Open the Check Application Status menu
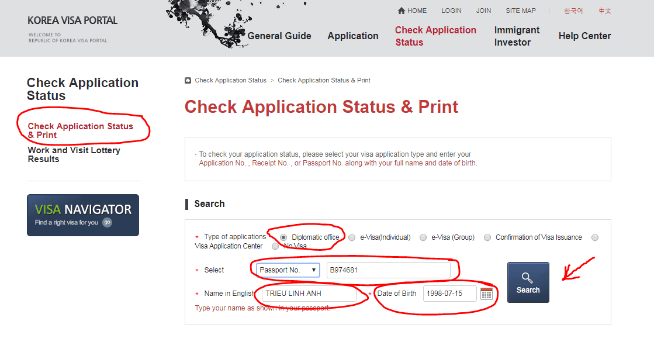 click(435, 36)
